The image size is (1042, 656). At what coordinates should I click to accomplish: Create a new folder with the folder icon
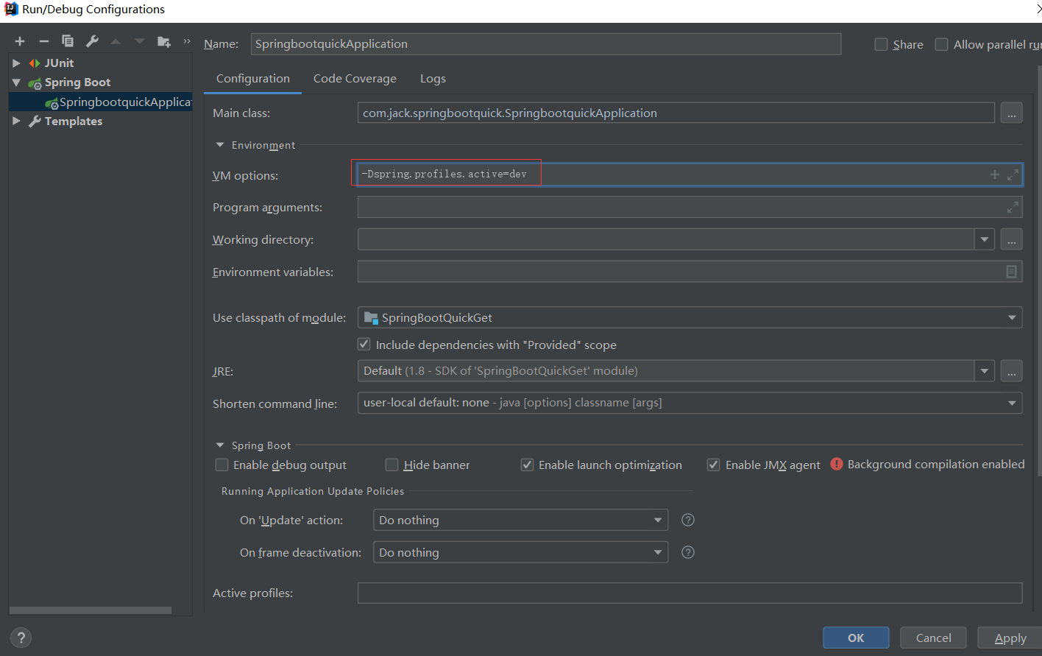pos(164,41)
